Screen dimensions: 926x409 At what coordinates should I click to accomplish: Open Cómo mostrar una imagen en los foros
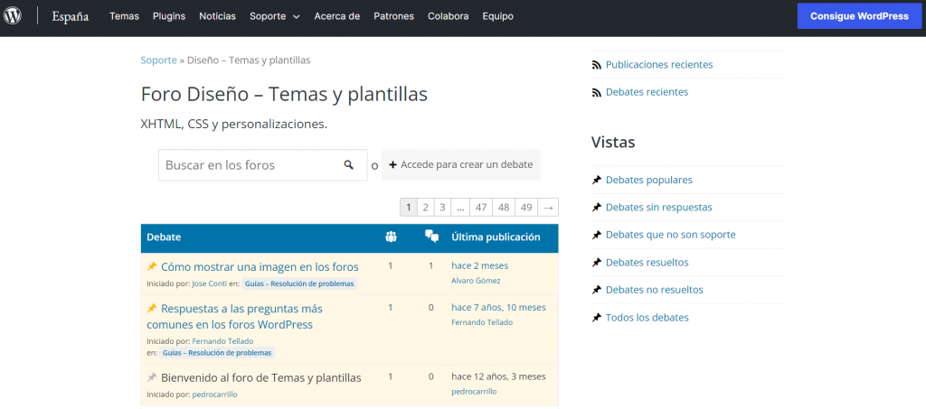(260, 266)
